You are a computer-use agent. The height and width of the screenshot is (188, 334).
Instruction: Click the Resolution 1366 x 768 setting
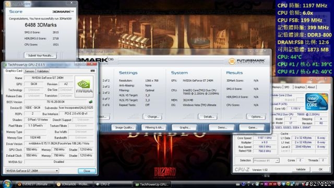139,80
